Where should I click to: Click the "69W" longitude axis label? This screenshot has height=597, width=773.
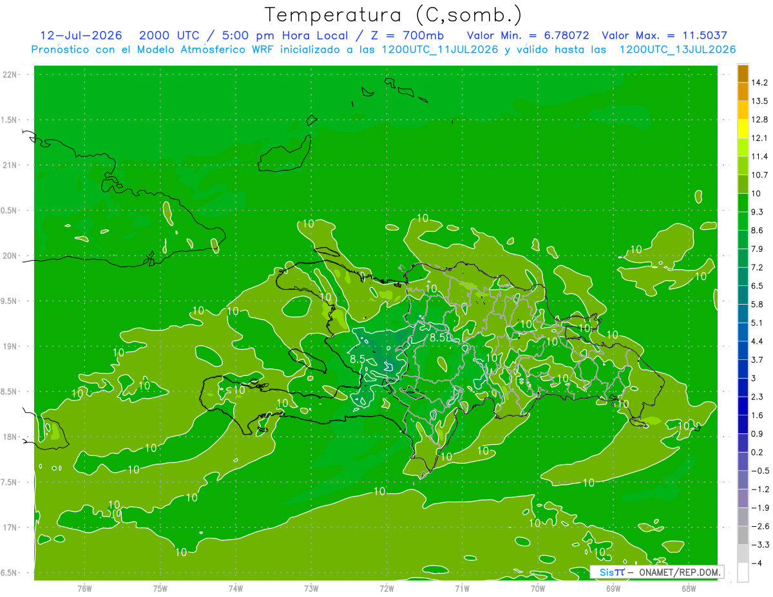click(613, 589)
